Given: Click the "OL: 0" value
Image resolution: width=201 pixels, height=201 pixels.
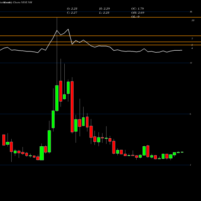Looking at the screenshot, I should (x=135, y=16).
